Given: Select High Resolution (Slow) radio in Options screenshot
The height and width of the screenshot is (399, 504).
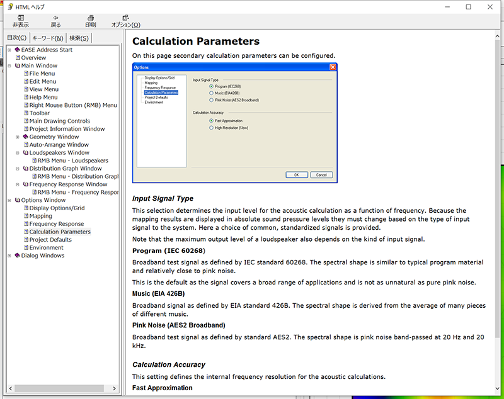Looking at the screenshot, I should tap(211, 128).
